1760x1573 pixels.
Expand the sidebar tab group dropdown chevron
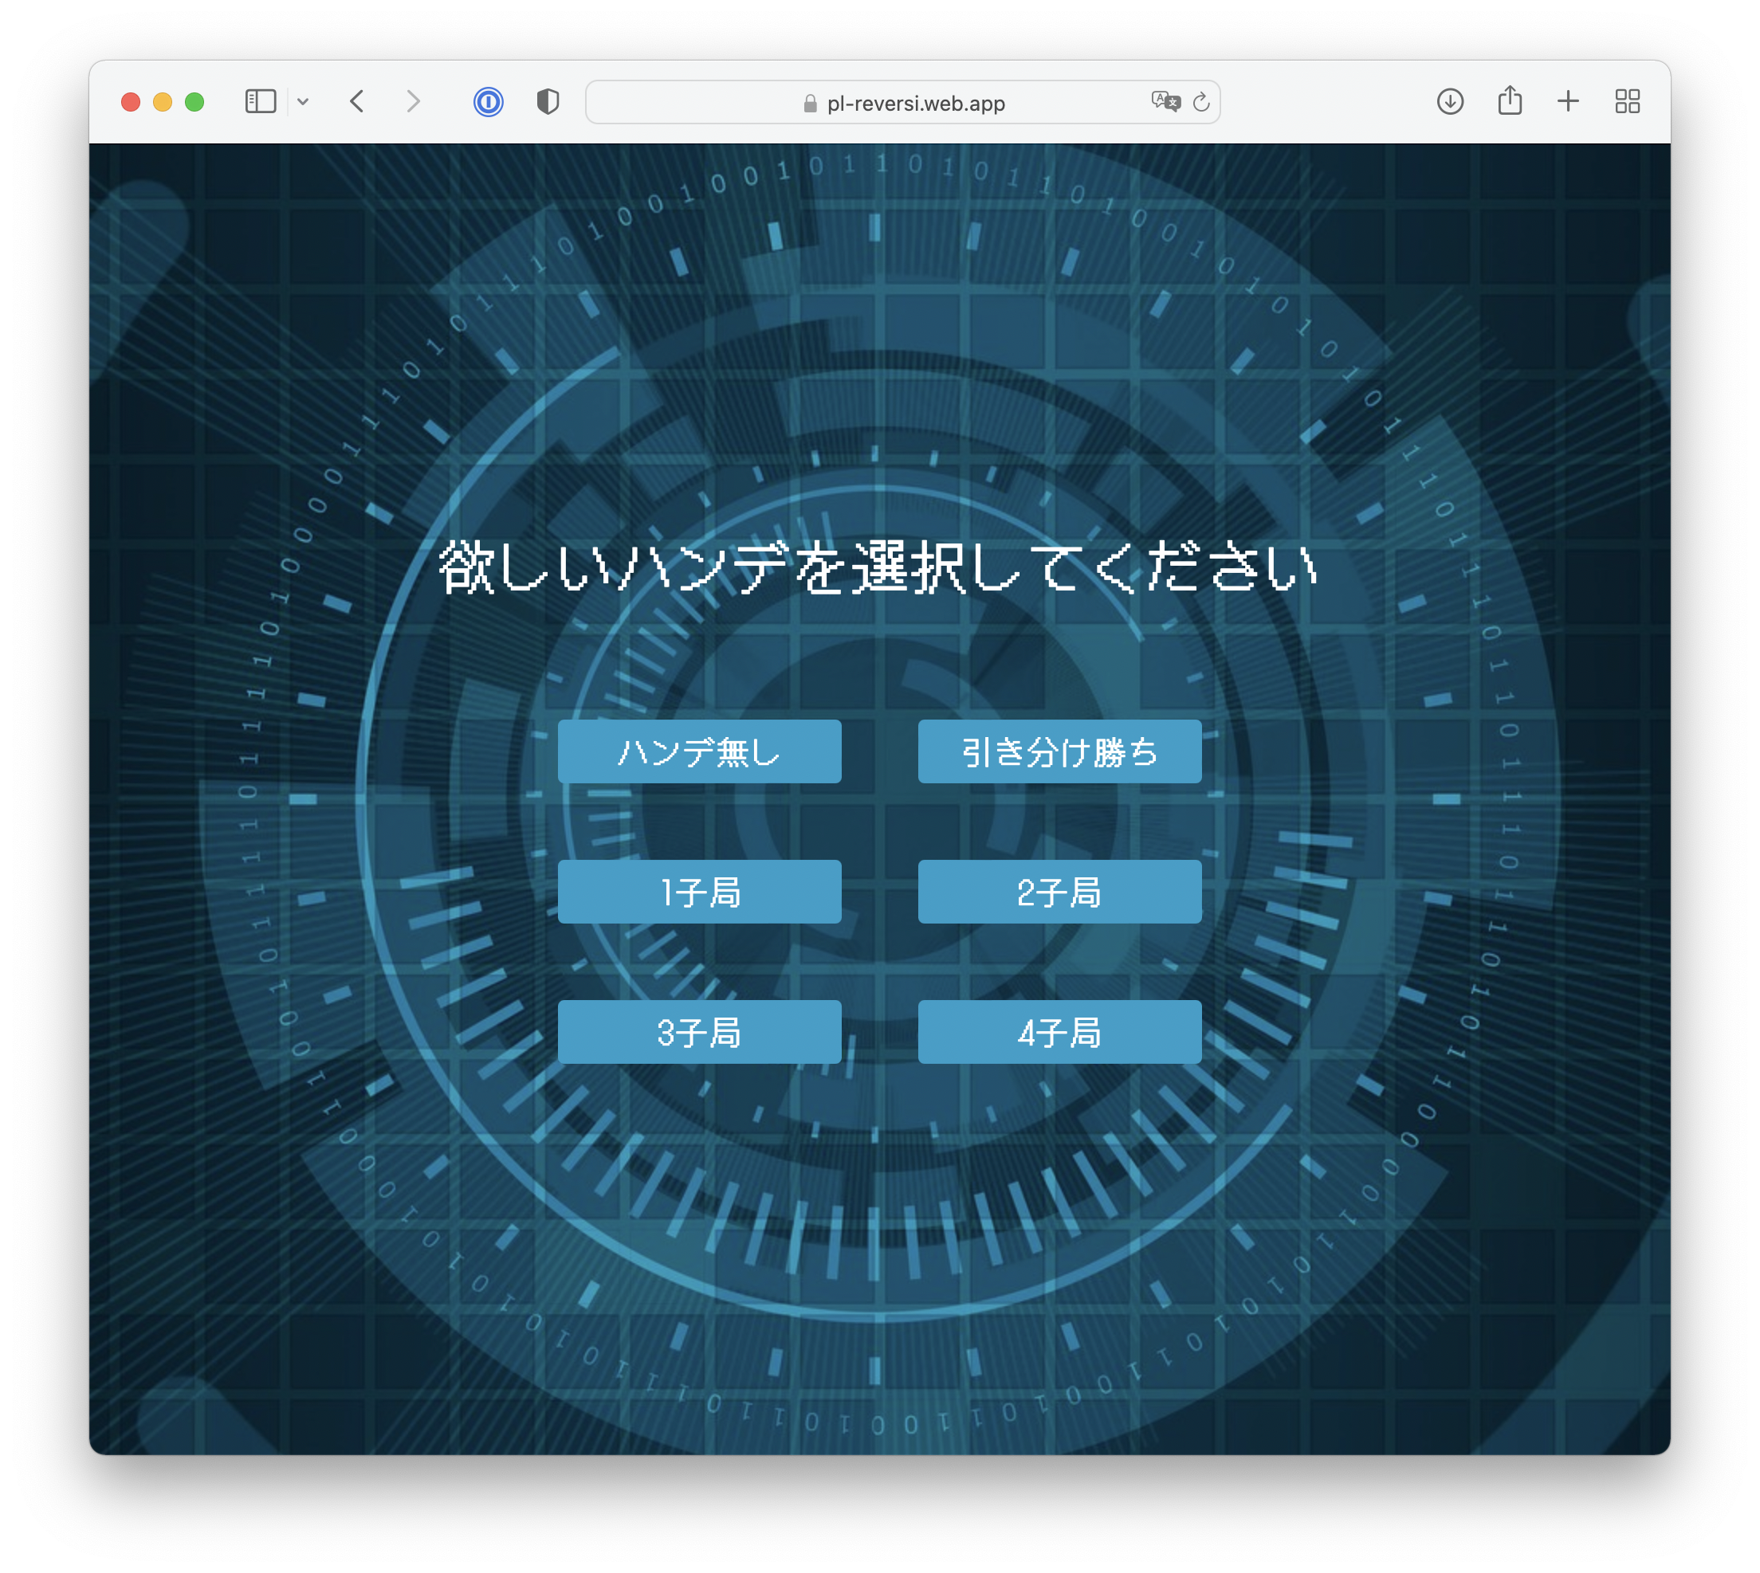point(303,102)
